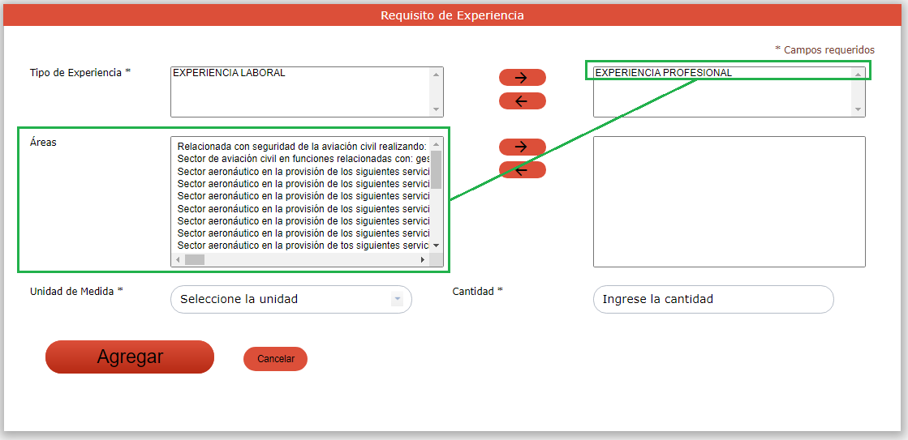The width and height of the screenshot is (908, 440).
Task: Click the Áreas horizontal scrollbar thumb
Action: 195,260
